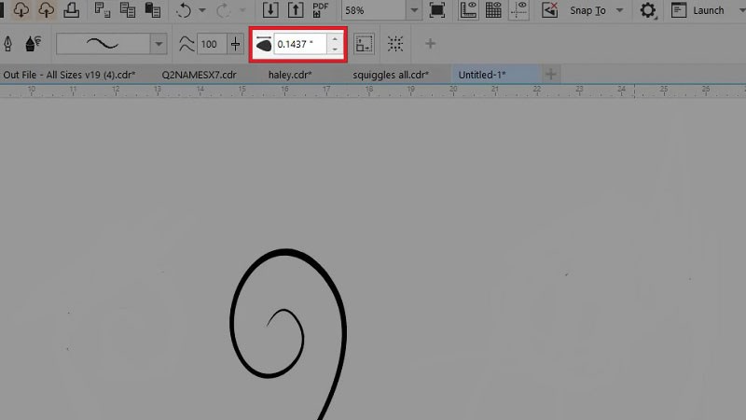Click the Undo arrow icon
The image size is (746, 420).
click(x=184, y=10)
